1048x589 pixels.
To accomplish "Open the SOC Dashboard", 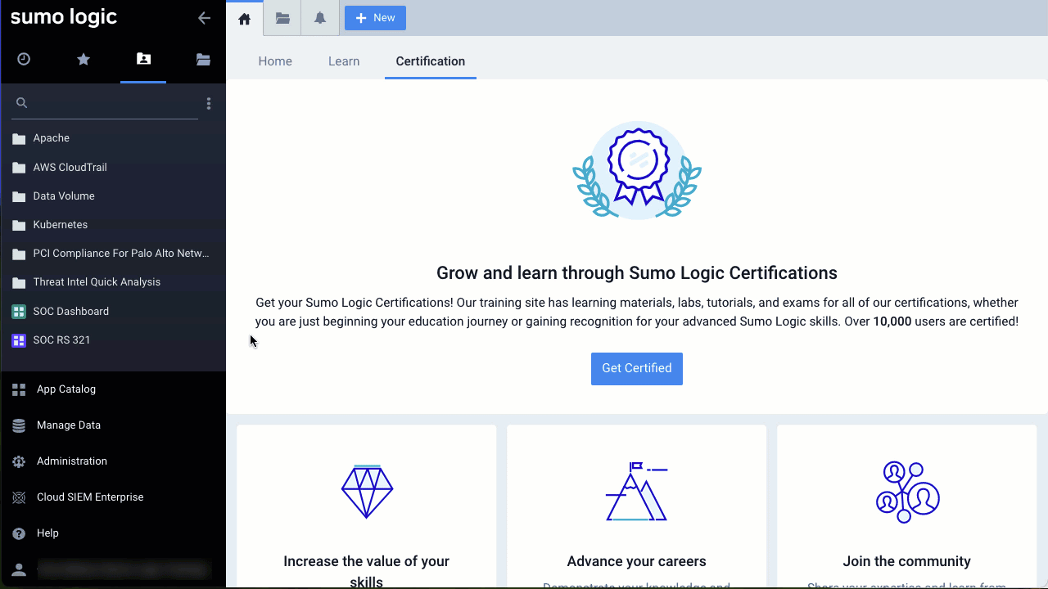I will click(x=70, y=311).
